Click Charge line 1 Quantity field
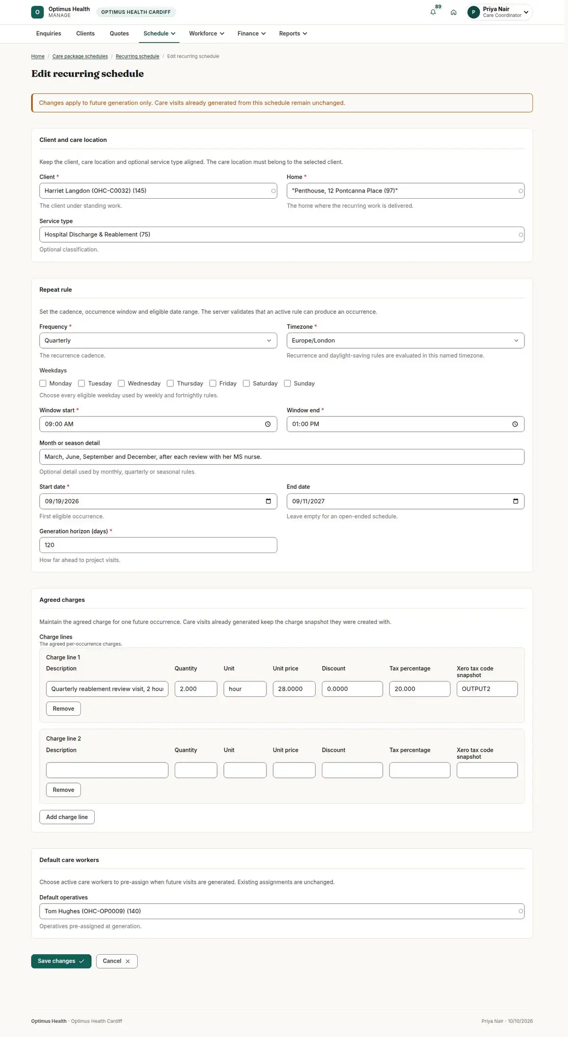 click(196, 689)
